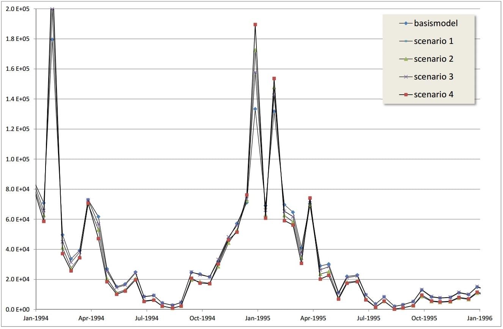Click the 'Jul-1995' x-axis label

(x=368, y=318)
